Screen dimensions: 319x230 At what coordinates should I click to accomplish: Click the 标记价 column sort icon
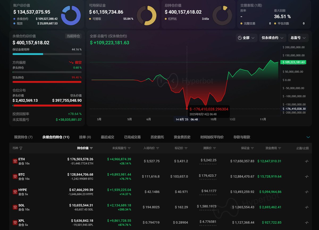coord(186,148)
